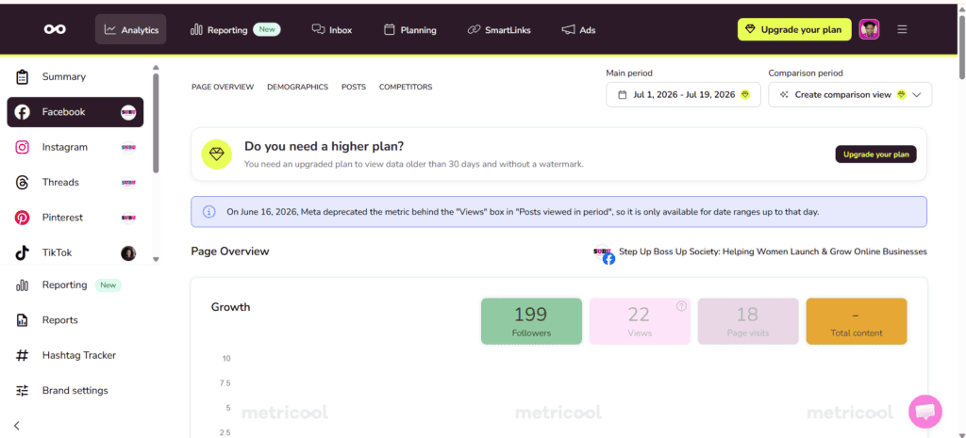Image resolution: width=966 pixels, height=438 pixels.
Task: Switch to the DEMOGRAPHICS tab
Action: (x=297, y=87)
